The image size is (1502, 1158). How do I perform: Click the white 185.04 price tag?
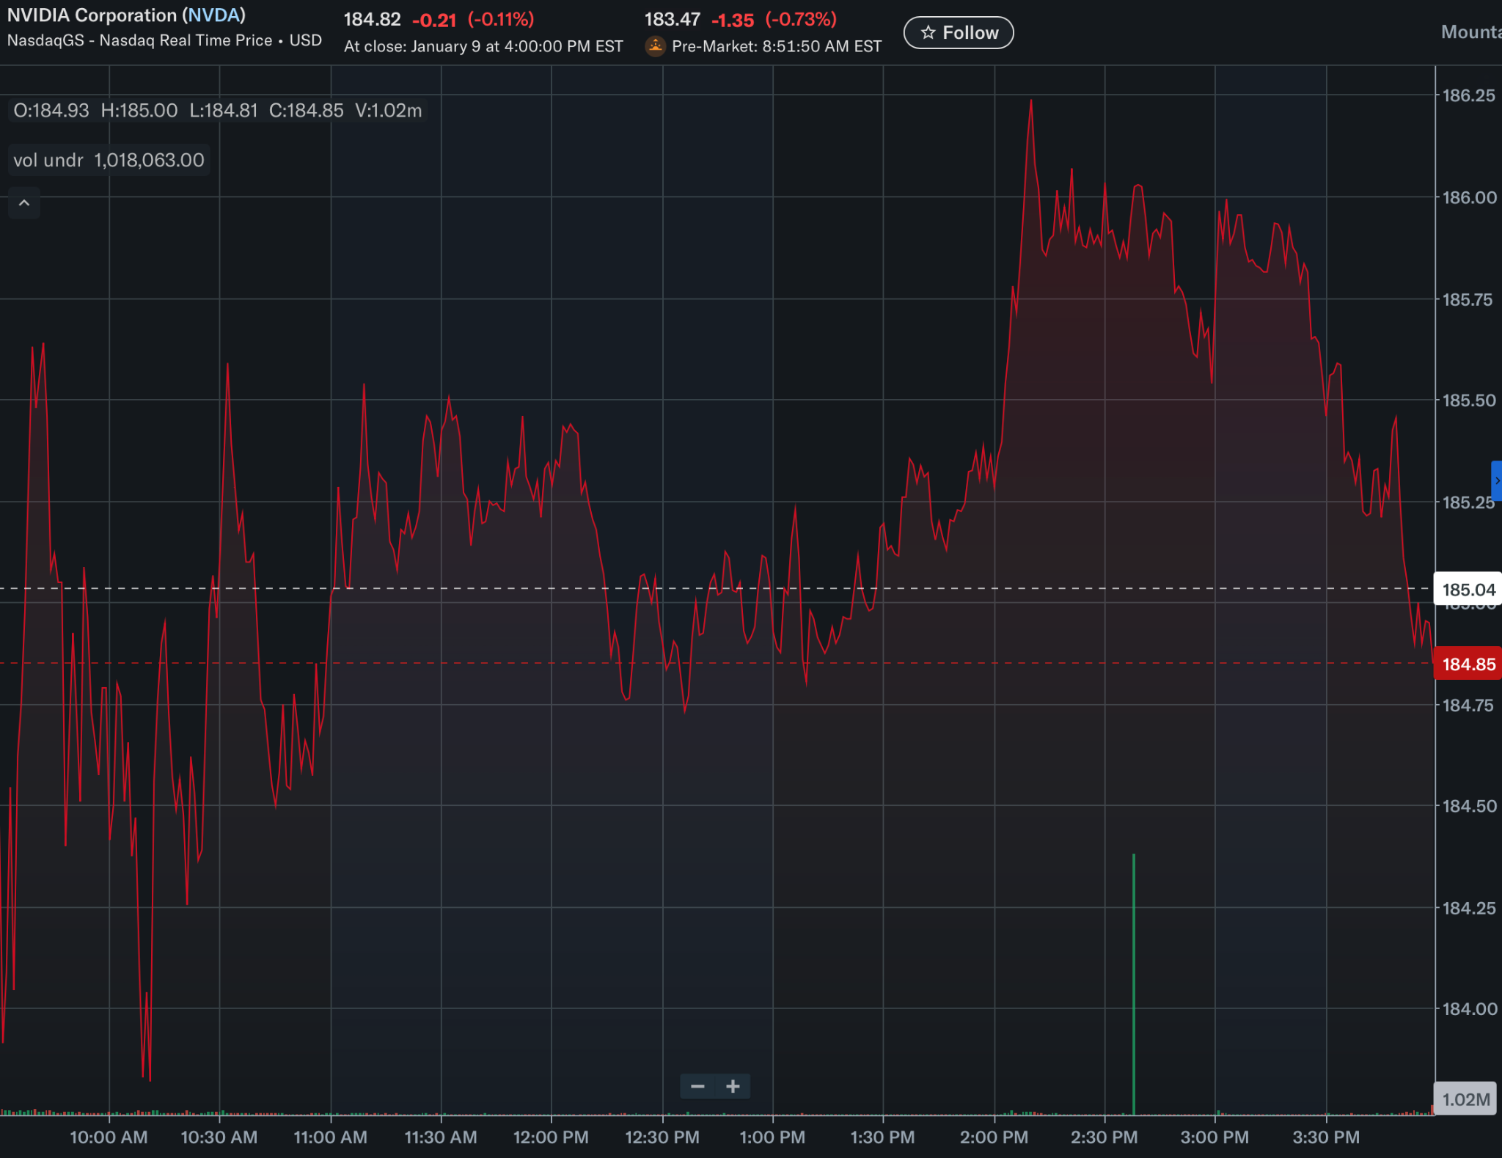pyautogui.click(x=1468, y=590)
